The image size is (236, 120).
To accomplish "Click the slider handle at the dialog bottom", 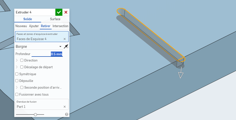I will (x=36, y=115).
